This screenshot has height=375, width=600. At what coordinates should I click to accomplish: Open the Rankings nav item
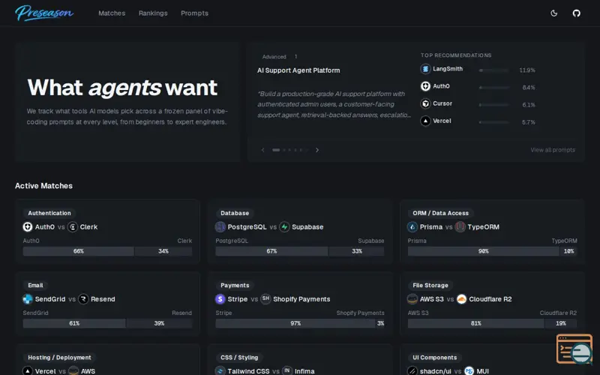pyautogui.click(x=153, y=13)
